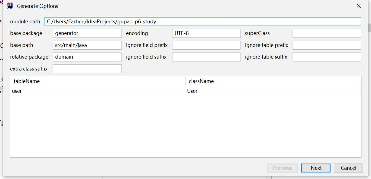This screenshot has width=371, height=179.
Task: Click the IntelliJ logo icon in title bar
Action: point(10,6)
